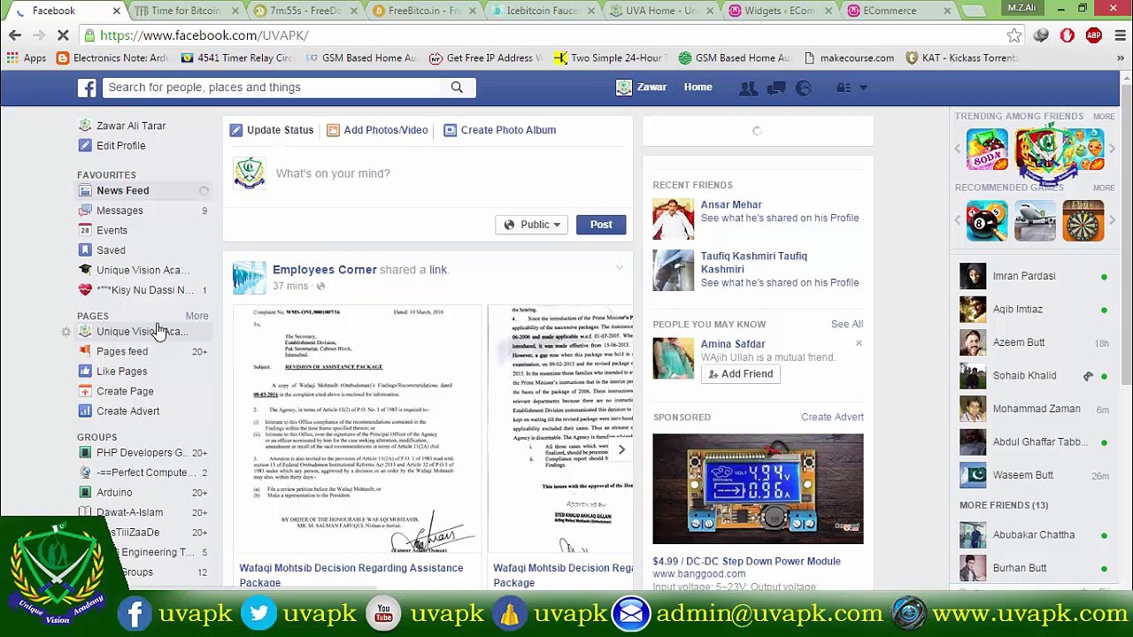The height and width of the screenshot is (637, 1133).
Task: Expand the account menu arrow in the top bar
Action: click(x=863, y=88)
